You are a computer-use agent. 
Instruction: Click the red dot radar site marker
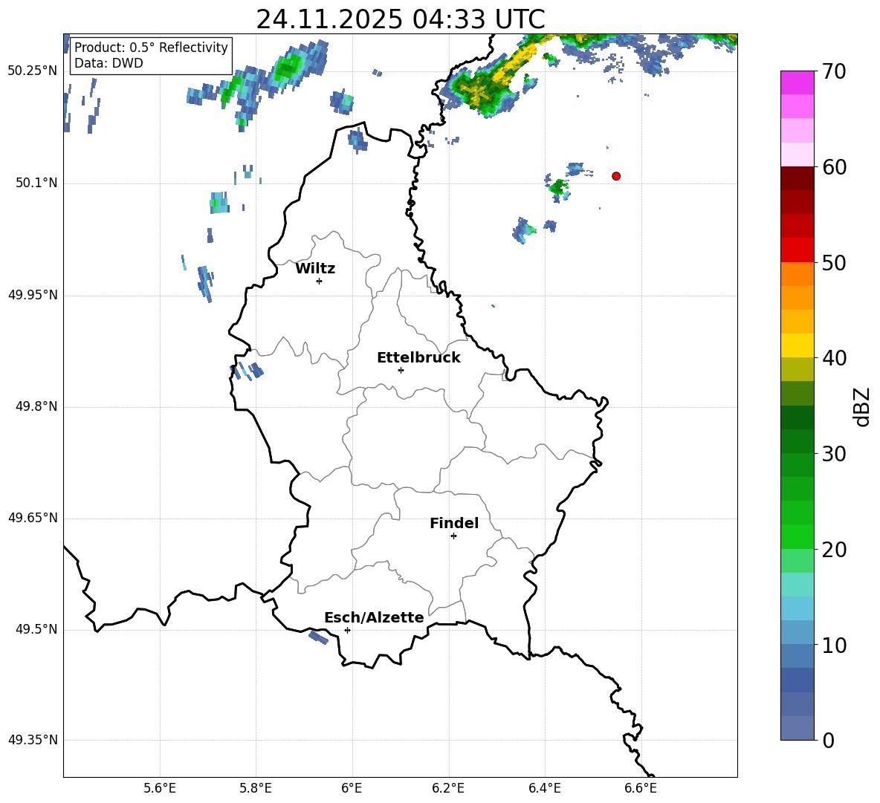(x=616, y=176)
